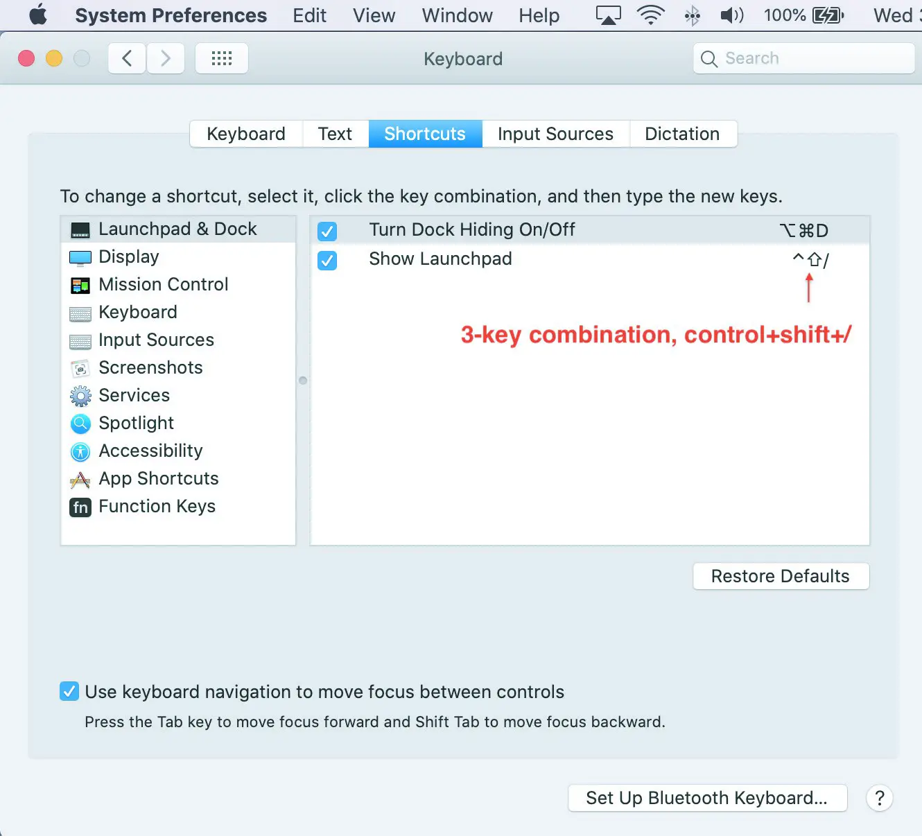Screen dimensions: 922x836
Task: Click the 100% battery percentage text
Action: [x=785, y=15]
